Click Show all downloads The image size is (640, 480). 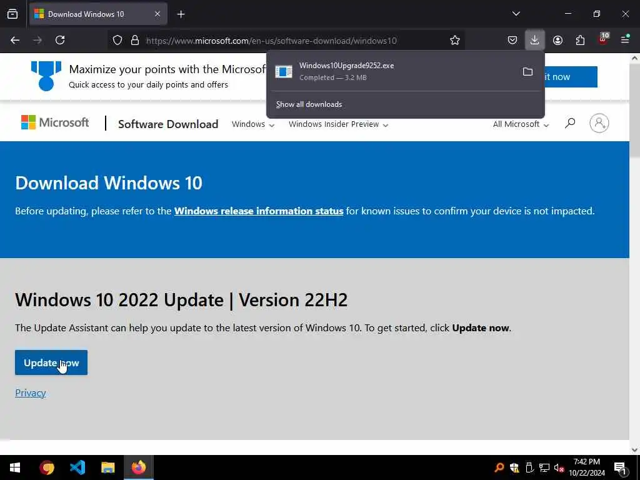[x=309, y=104]
